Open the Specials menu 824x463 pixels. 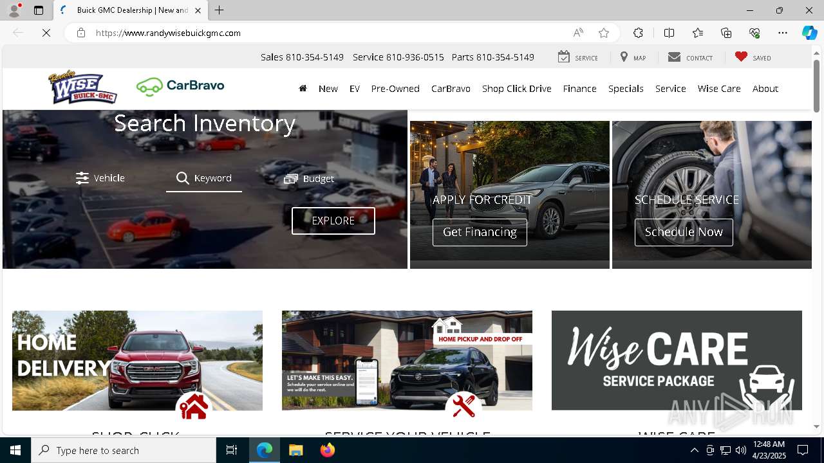click(x=626, y=89)
